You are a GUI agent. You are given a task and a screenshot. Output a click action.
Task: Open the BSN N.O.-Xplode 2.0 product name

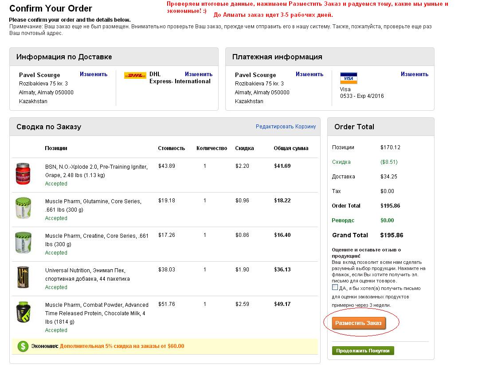pos(96,171)
